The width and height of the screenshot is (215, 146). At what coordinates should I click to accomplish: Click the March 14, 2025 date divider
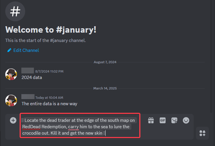(105, 88)
